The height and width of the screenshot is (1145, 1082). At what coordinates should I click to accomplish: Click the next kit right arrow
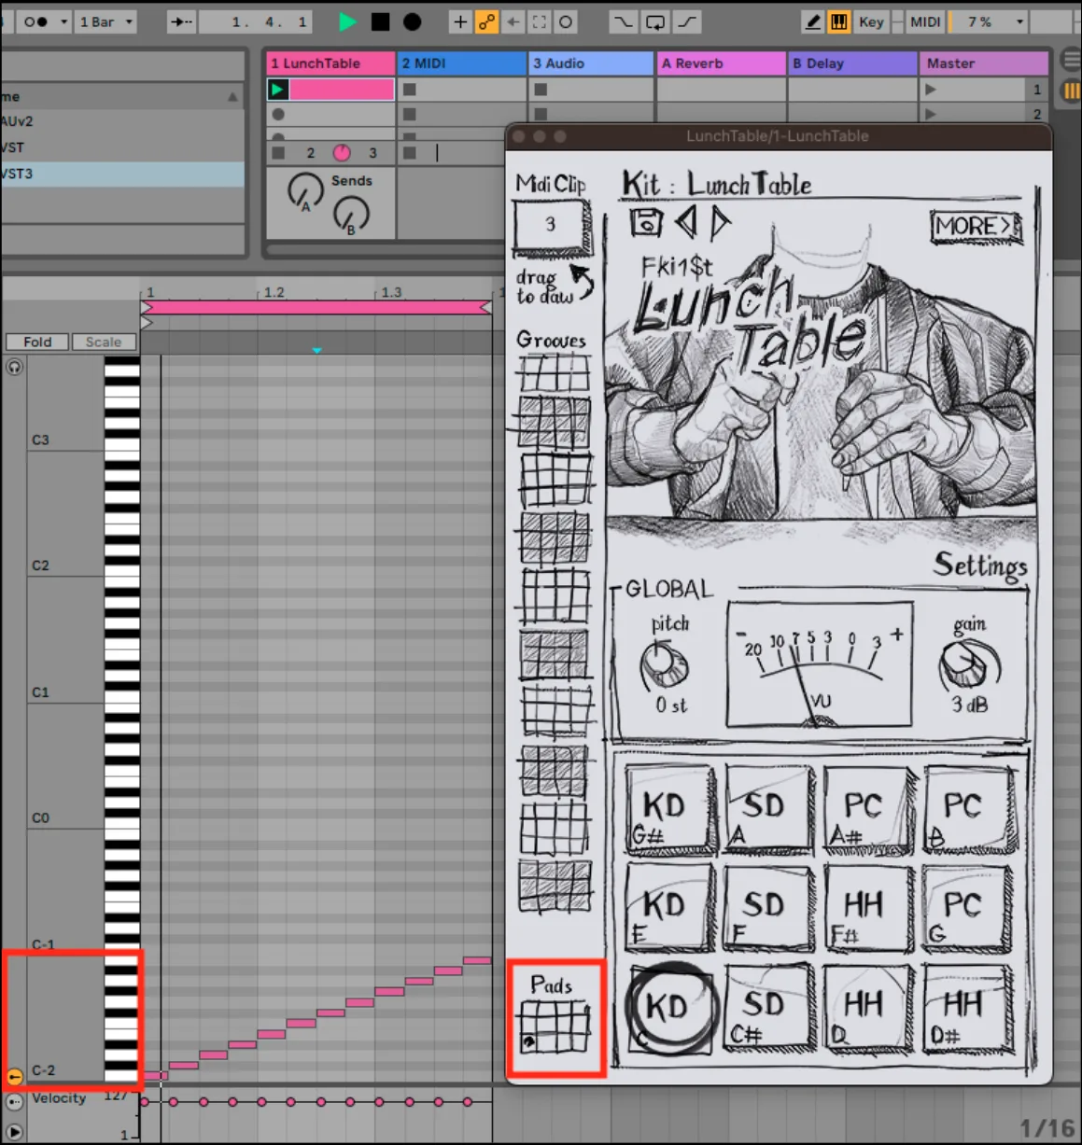(x=720, y=222)
